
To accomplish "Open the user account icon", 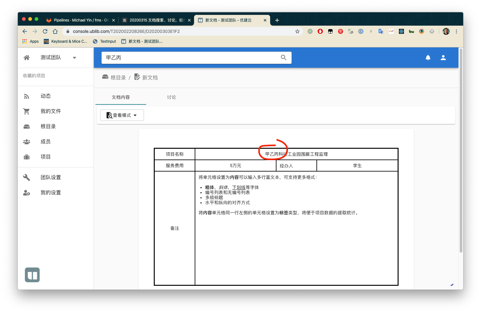I will click(443, 58).
